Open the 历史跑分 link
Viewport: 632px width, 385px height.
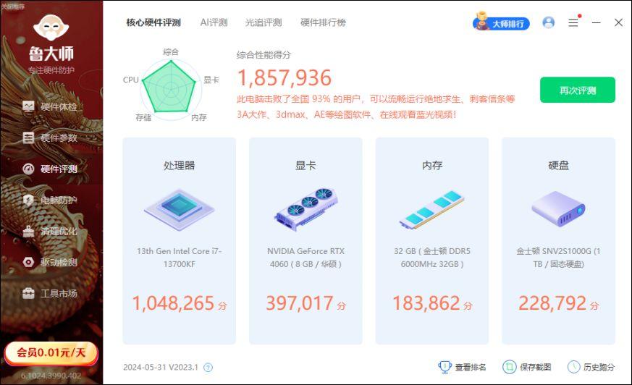599,368
